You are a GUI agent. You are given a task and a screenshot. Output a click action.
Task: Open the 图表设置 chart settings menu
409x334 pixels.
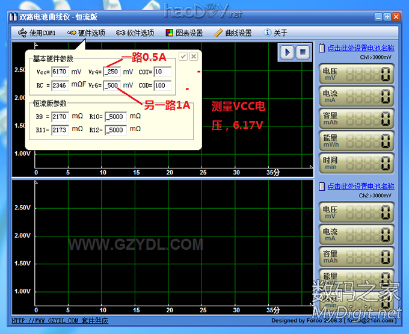point(184,33)
